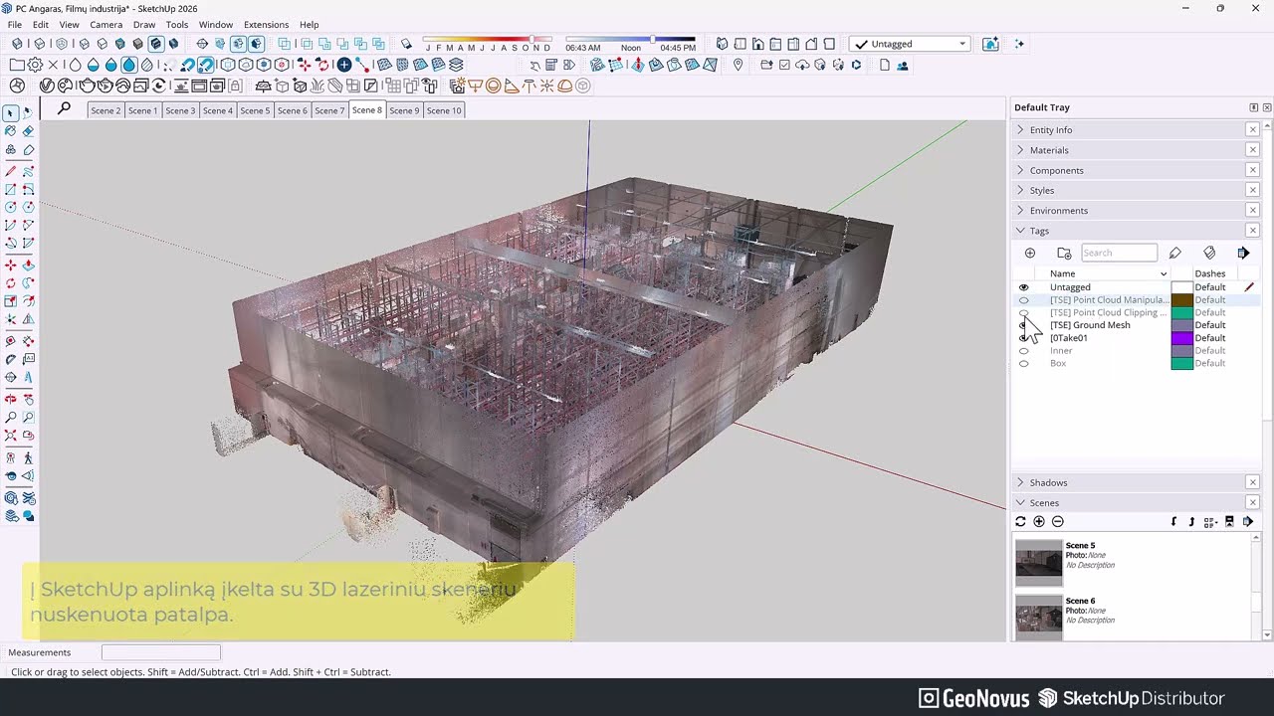
Task: Collapse the Scenes panel
Action: [1020, 503]
